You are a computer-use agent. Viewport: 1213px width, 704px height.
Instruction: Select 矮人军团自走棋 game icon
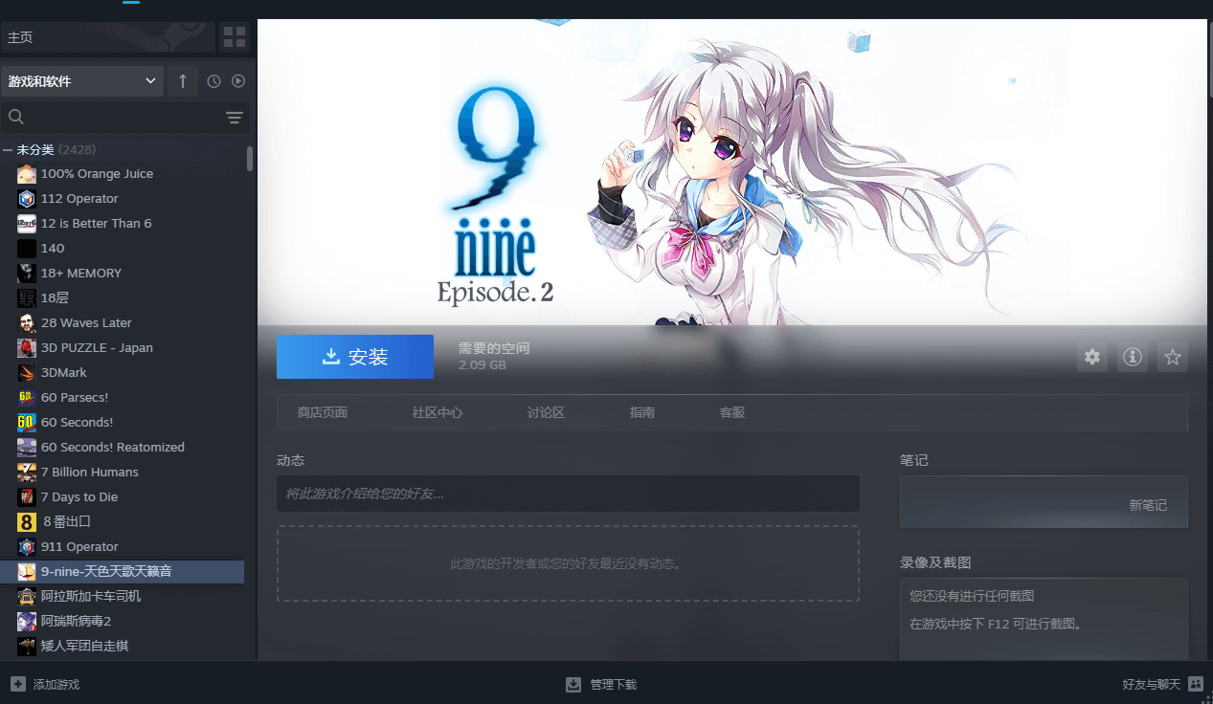tap(27, 647)
